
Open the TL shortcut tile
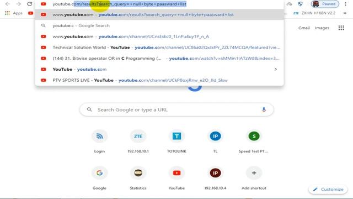215,142
